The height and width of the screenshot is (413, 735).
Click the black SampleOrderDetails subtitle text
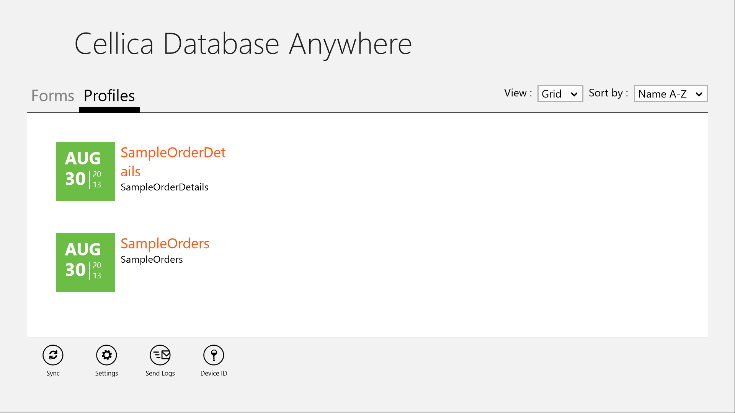pos(164,187)
